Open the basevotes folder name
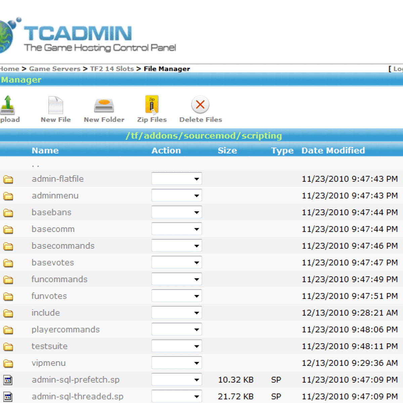 point(53,262)
